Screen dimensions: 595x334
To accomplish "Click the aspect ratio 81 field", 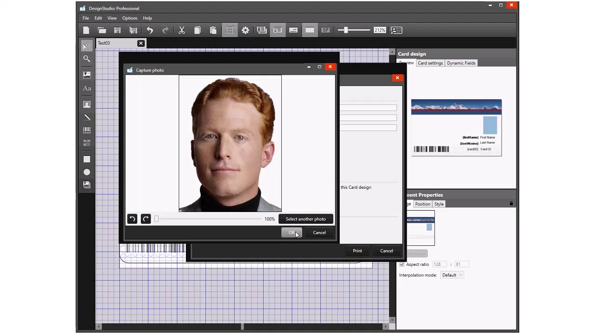I will coord(462,264).
